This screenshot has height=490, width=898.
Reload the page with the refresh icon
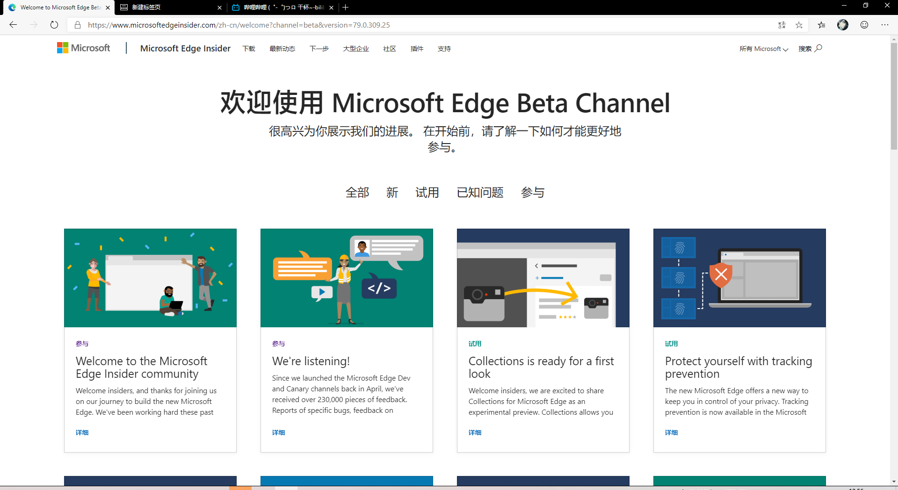pos(54,25)
